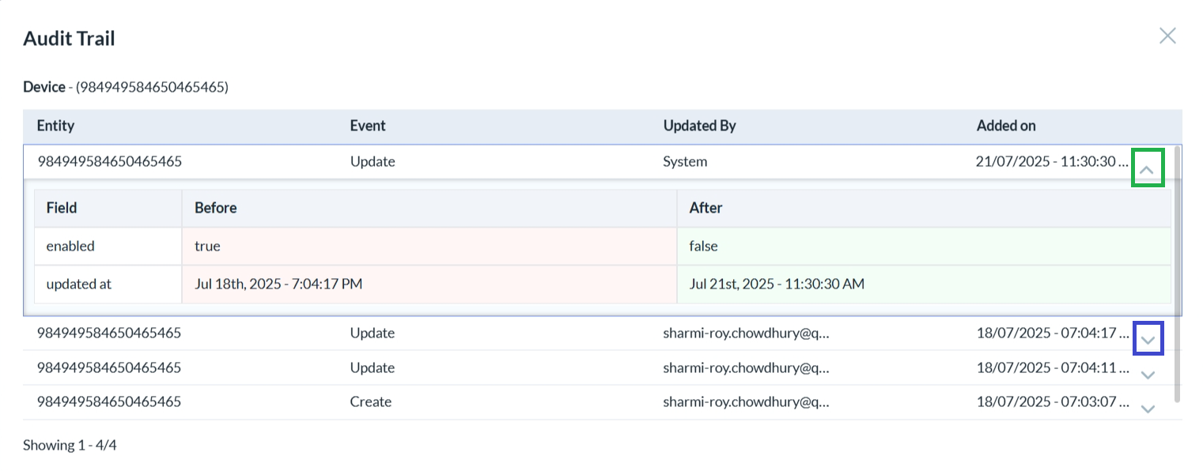Click the Event column header
Viewport: 1203px width, 471px height.
click(x=368, y=126)
